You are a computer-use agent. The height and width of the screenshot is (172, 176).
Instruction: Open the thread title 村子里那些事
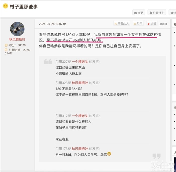(24, 7)
